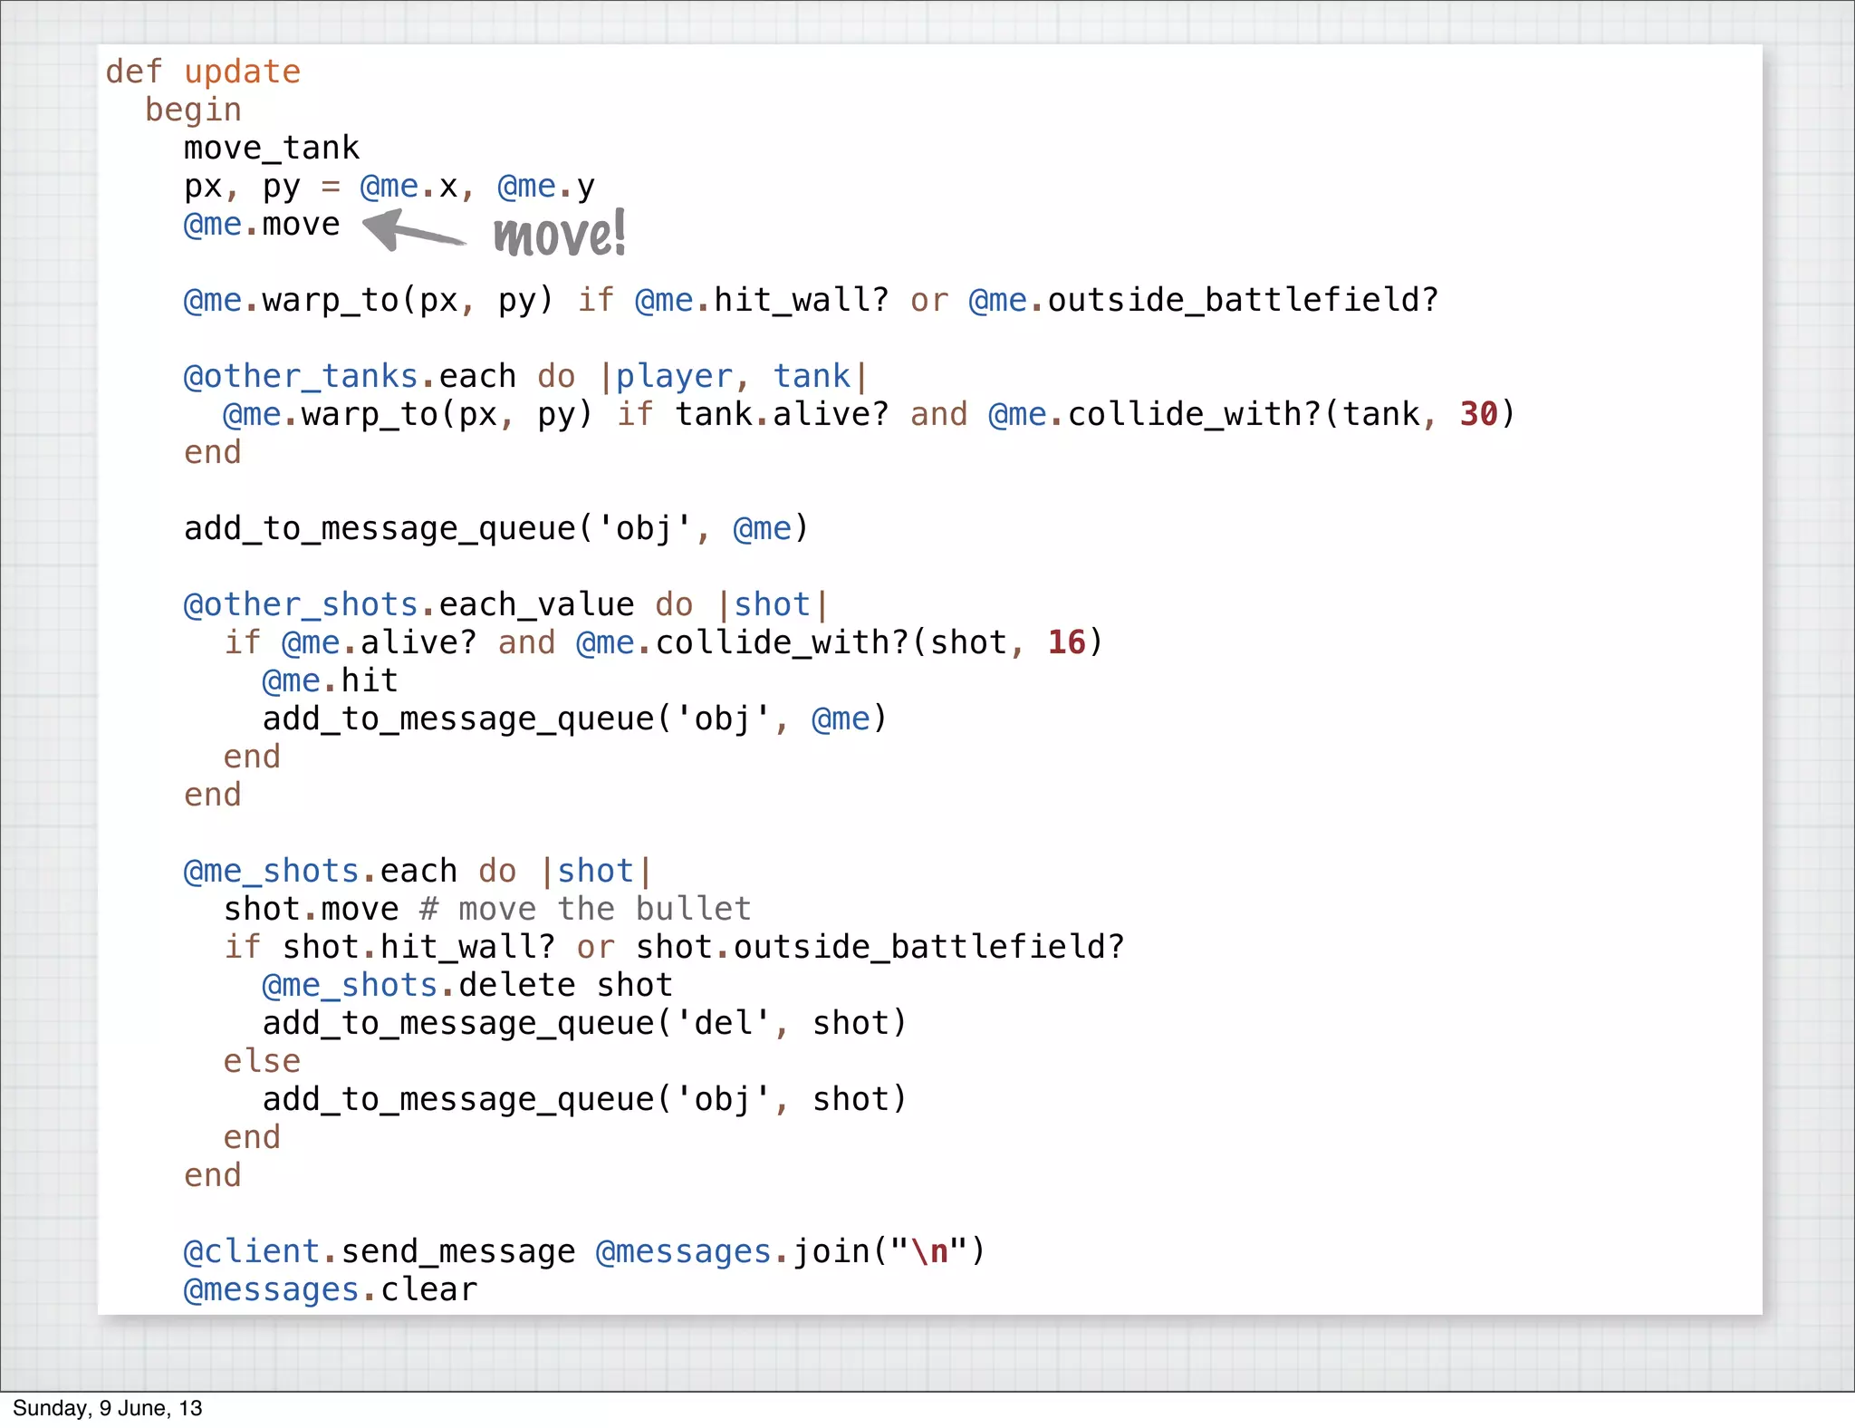Click the 'begin' keyword

point(193,110)
